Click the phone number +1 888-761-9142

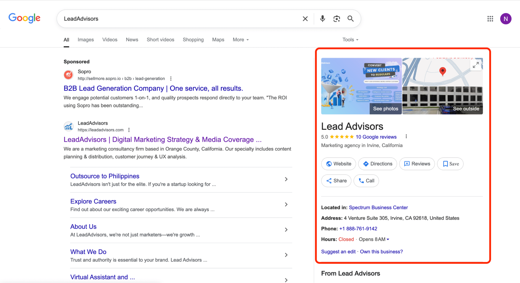pyautogui.click(x=358, y=229)
